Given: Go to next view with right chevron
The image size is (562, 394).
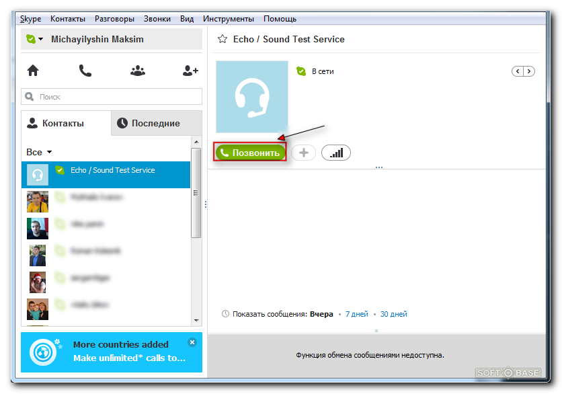Looking at the screenshot, I should 529,71.
